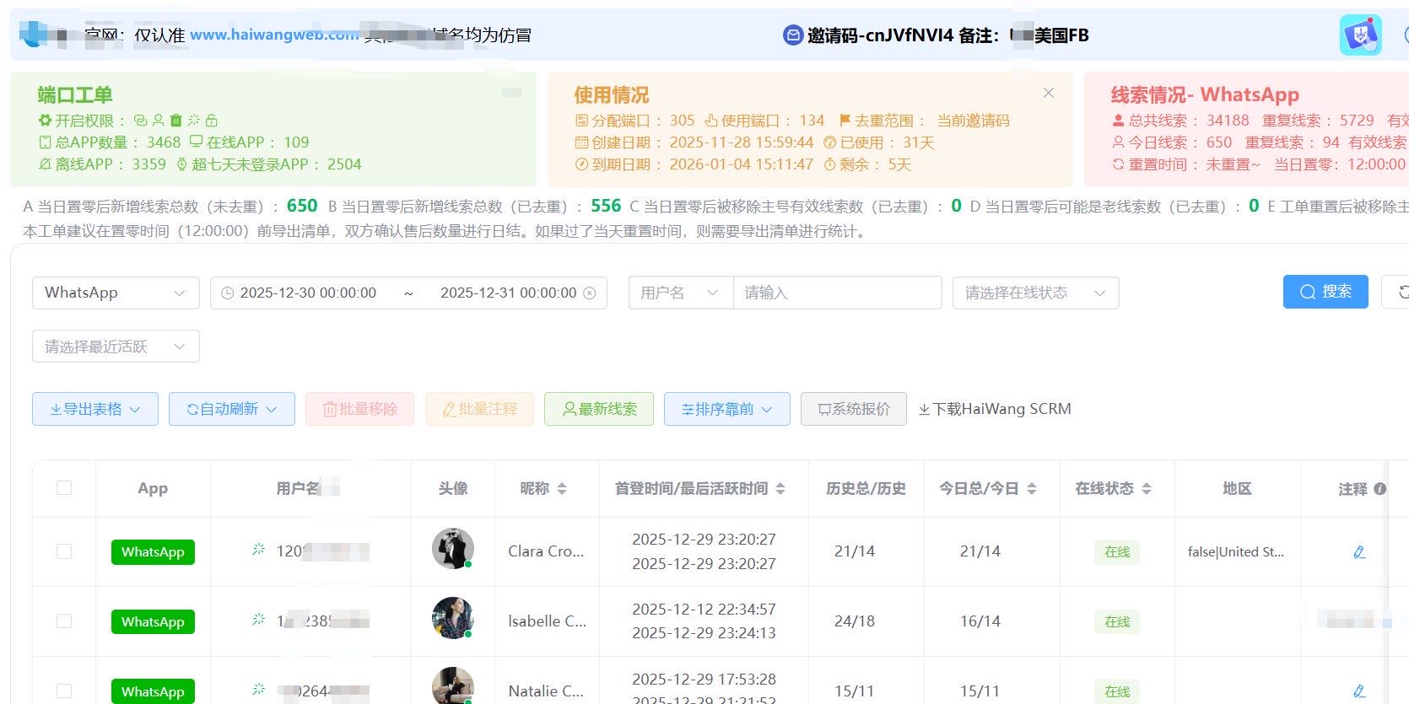Click the 在线 status tag in Isabelle's row
1409x704 pixels.
[1117, 621]
